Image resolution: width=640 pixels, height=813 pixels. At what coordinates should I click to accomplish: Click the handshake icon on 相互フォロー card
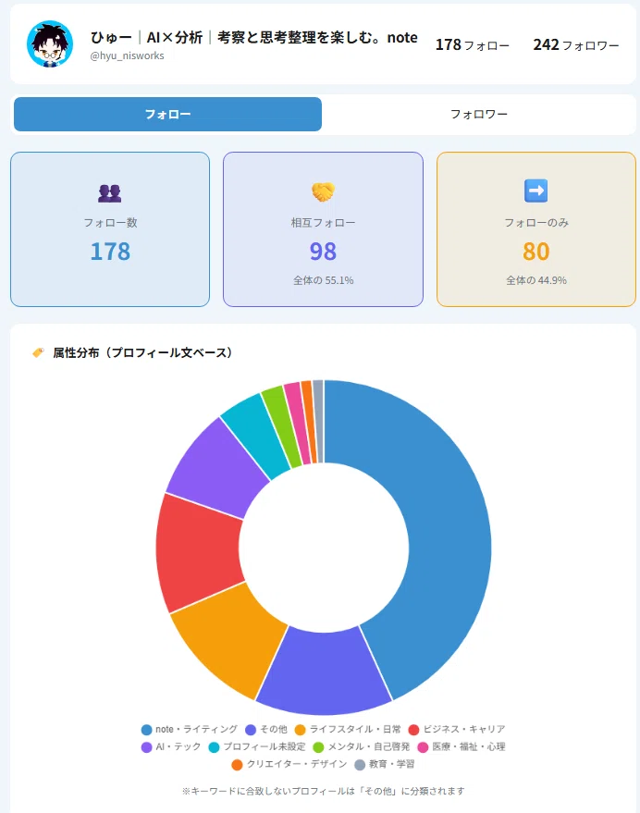[x=323, y=191]
